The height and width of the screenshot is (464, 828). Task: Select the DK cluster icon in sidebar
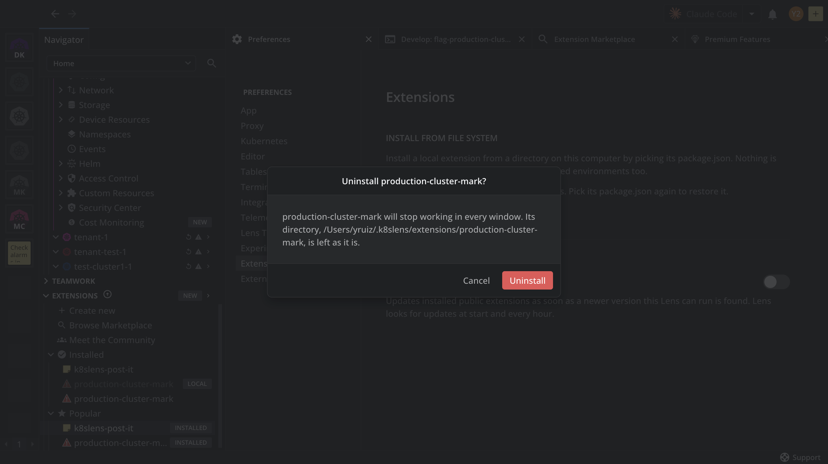point(19,48)
